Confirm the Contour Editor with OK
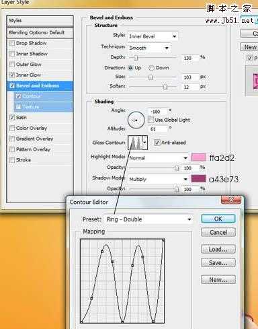The width and height of the screenshot is (258, 329). [x=218, y=219]
